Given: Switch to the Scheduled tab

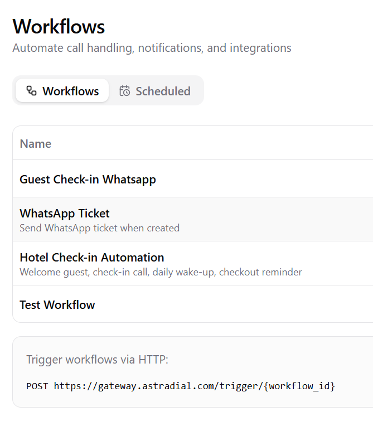Looking at the screenshot, I should 156,91.
